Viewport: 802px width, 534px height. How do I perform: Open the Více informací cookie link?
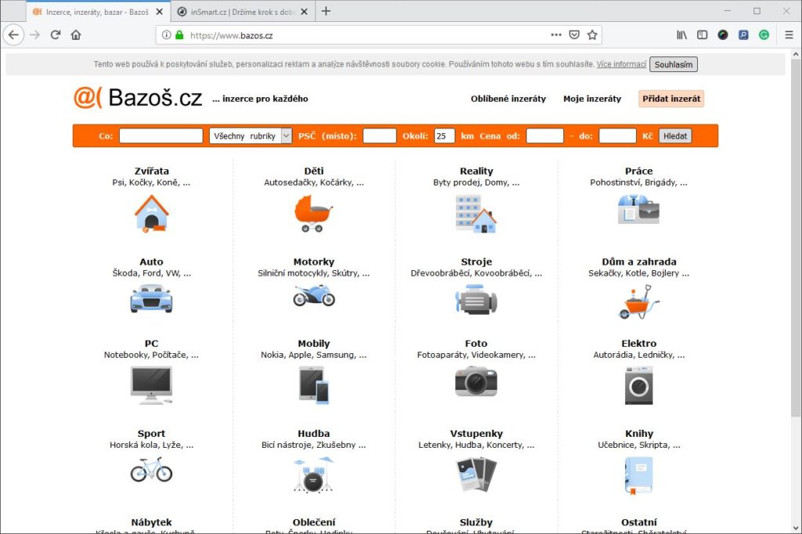tap(621, 64)
